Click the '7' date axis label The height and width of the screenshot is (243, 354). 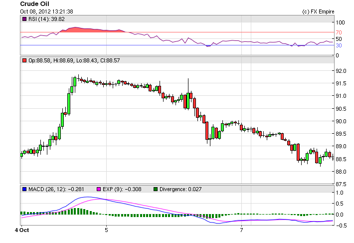pos(242,230)
